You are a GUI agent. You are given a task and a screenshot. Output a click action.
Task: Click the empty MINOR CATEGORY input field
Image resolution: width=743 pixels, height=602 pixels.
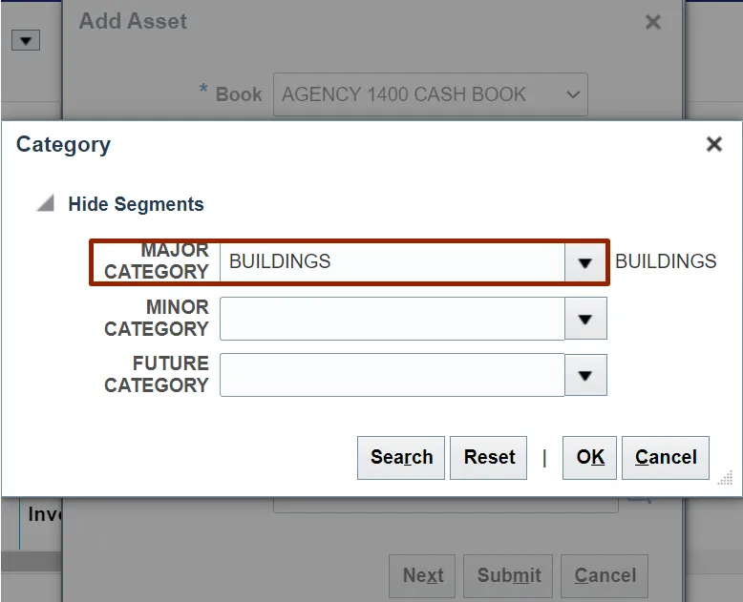coord(392,319)
